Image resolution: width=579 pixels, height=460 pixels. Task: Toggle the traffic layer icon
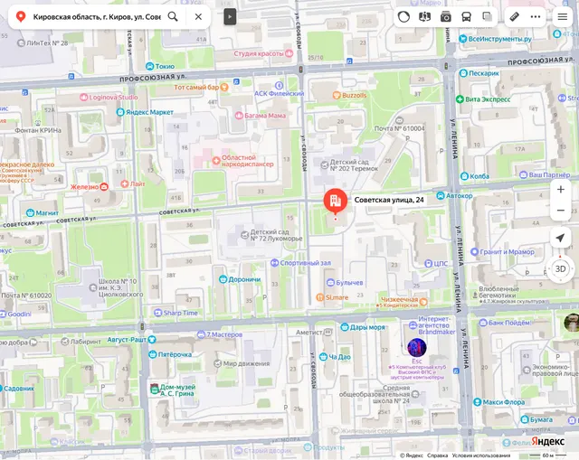click(x=403, y=16)
